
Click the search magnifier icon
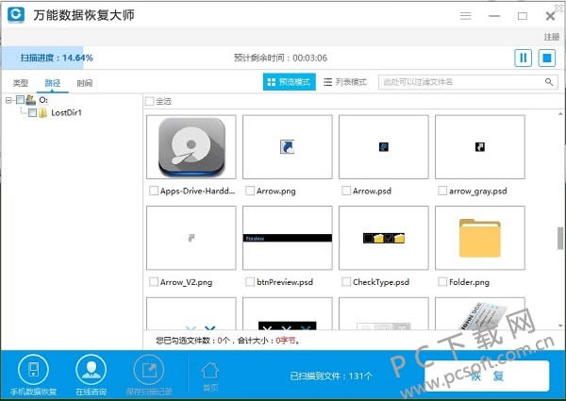click(549, 82)
